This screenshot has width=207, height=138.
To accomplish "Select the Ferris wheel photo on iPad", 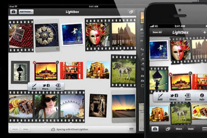I will [72, 106].
